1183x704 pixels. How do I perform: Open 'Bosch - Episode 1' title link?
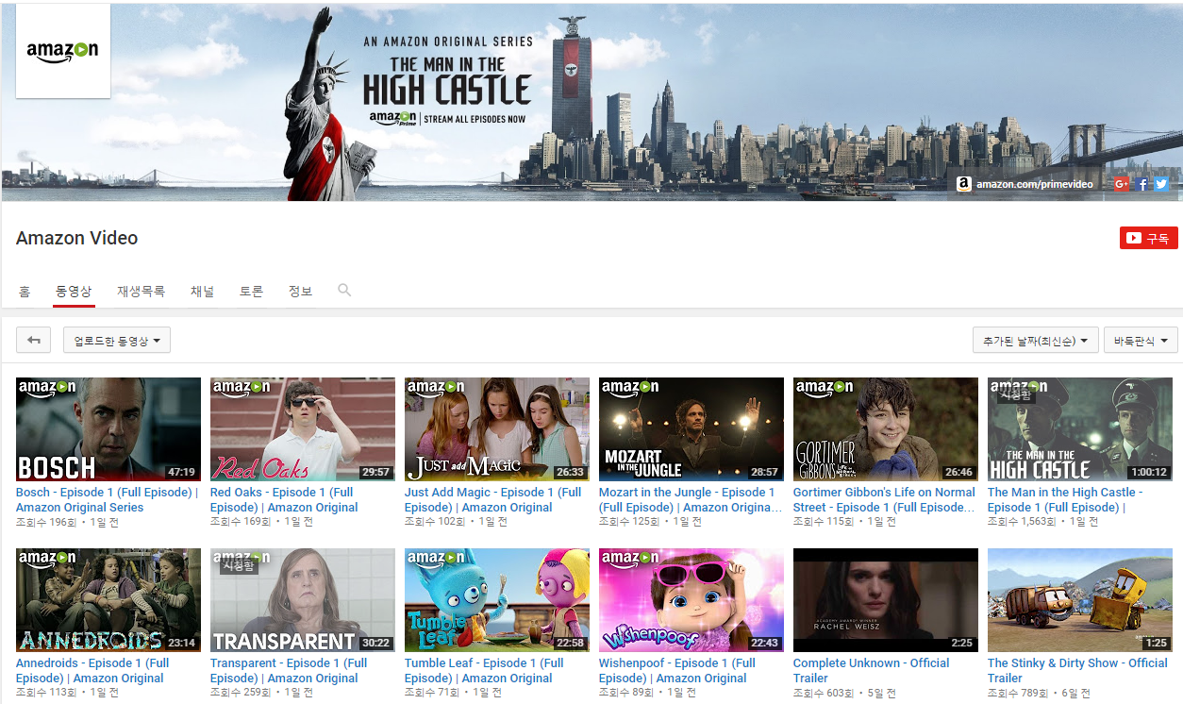(107, 499)
